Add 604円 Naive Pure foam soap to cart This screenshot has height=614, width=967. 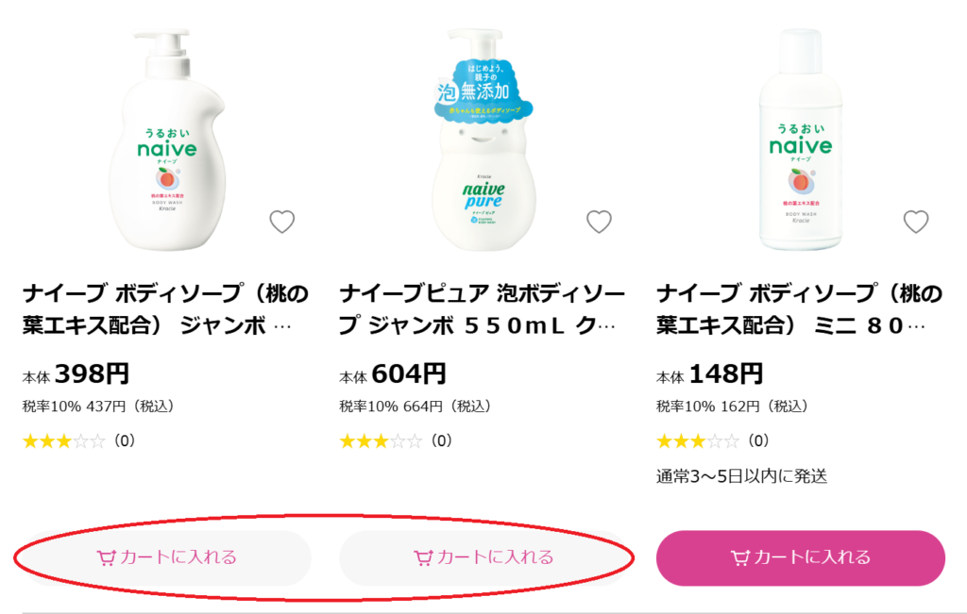483,557
